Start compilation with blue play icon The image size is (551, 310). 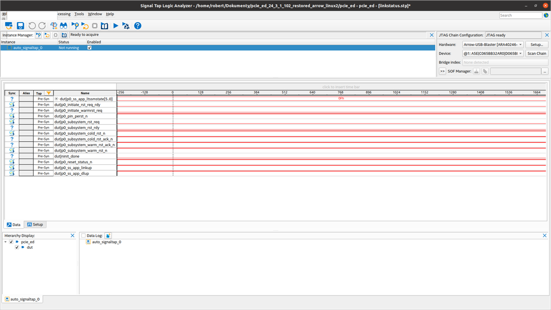coord(115,25)
